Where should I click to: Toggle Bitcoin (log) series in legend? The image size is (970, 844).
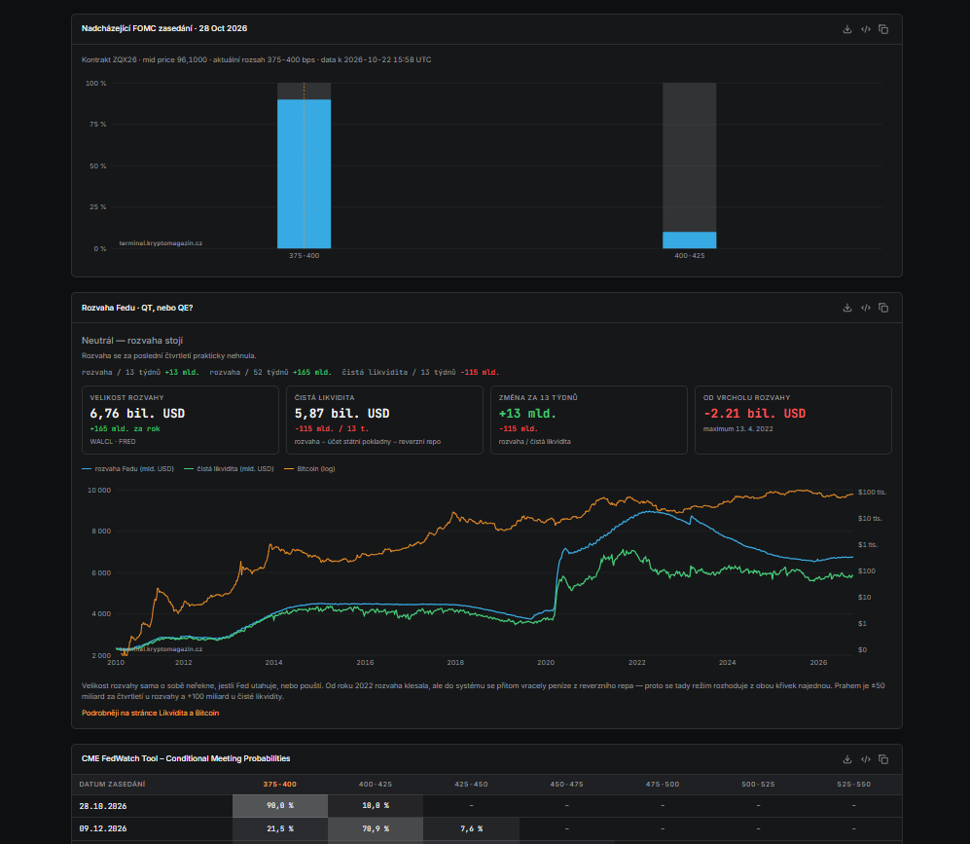tap(309, 468)
